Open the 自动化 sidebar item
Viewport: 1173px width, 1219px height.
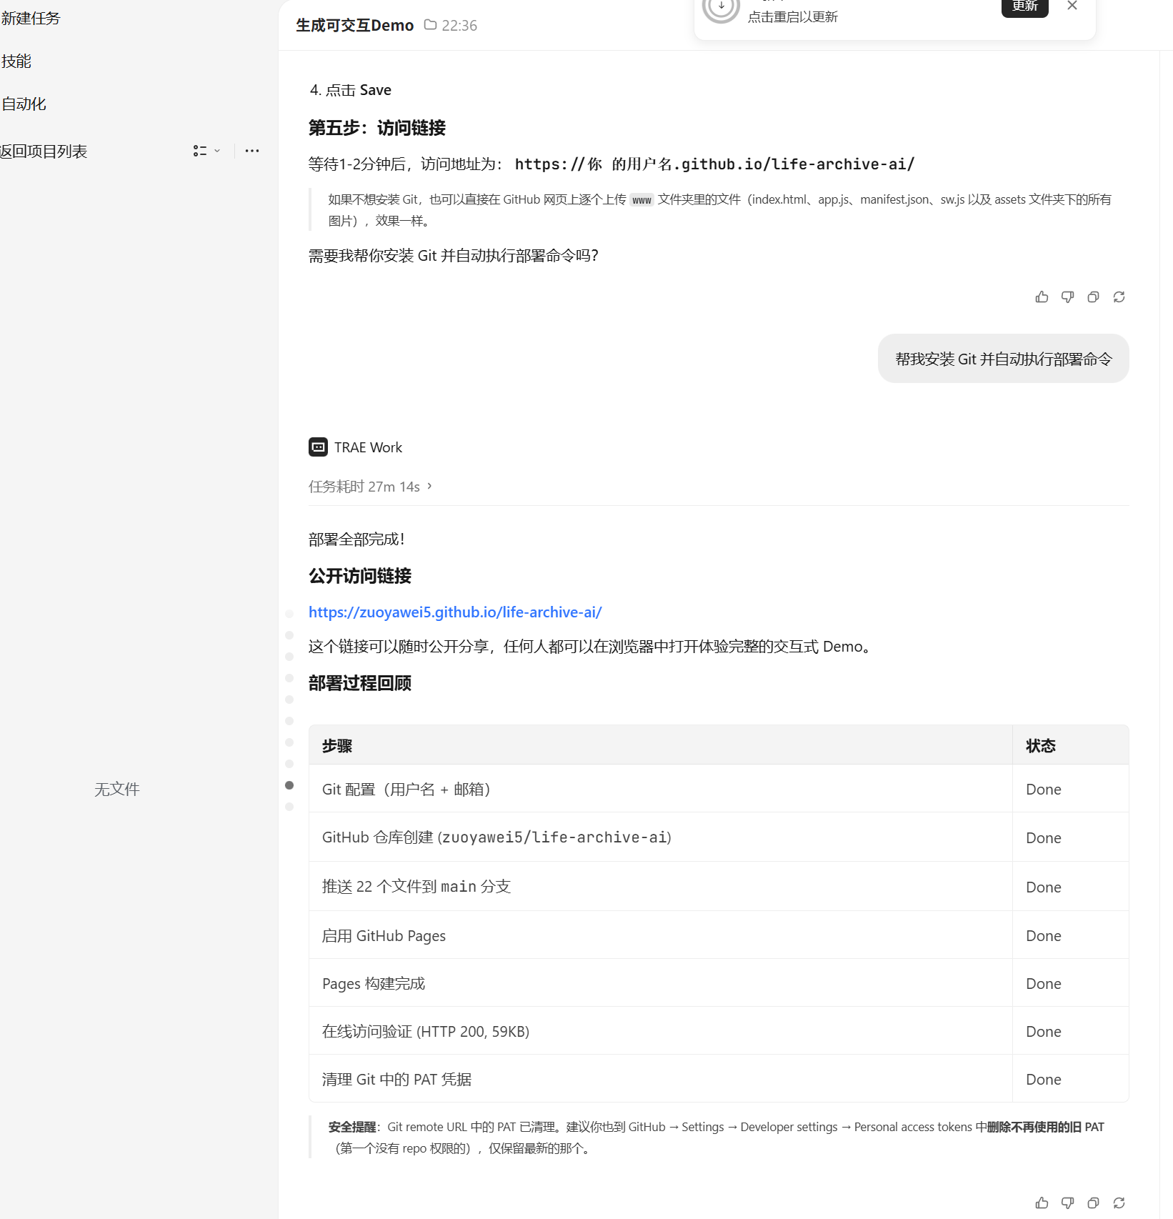(x=24, y=104)
